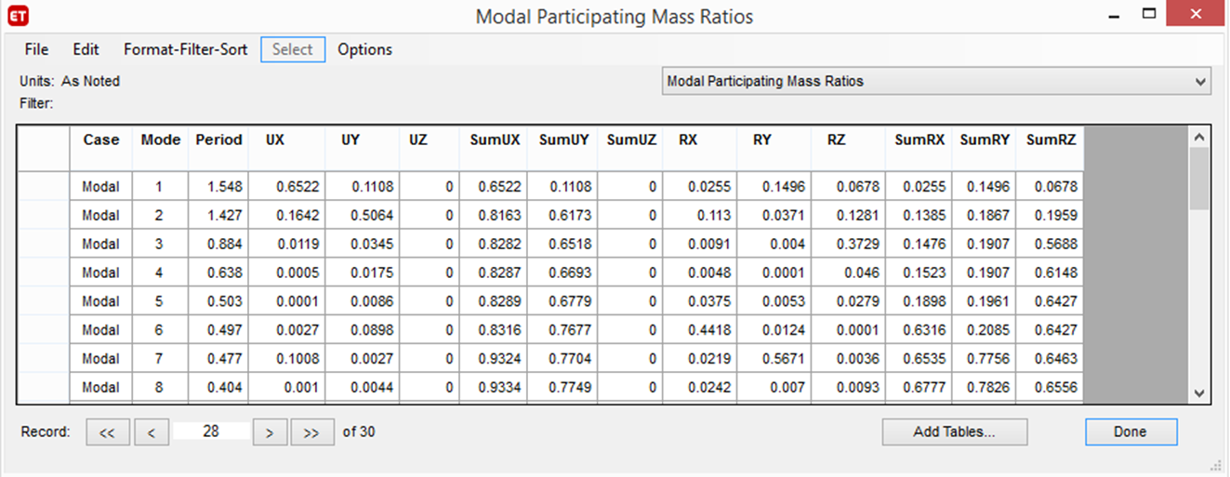Image resolution: width=1230 pixels, height=477 pixels.
Task: Click the ETABS application icon in title bar
Action: click(x=17, y=16)
